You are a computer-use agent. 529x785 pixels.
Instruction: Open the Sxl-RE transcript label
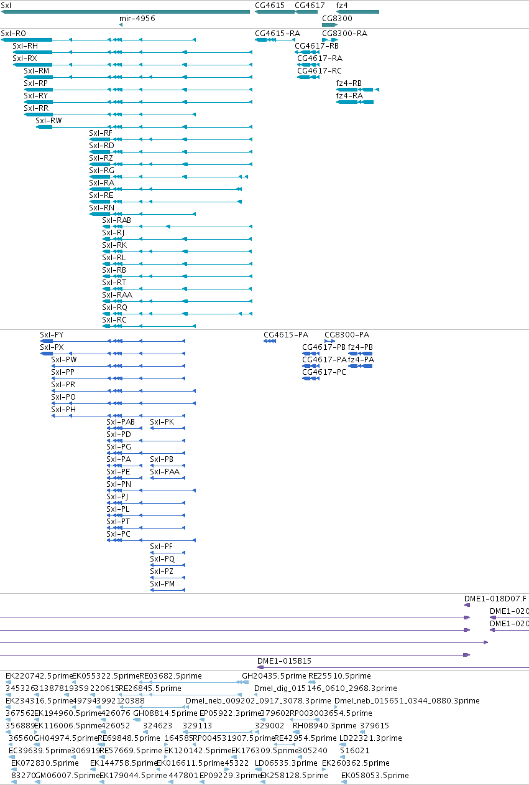coord(101,195)
